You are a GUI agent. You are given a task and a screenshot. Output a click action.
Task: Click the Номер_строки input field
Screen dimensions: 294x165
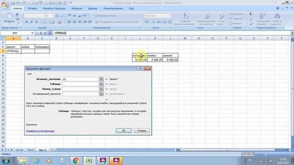pyautogui.click(x=81, y=89)
